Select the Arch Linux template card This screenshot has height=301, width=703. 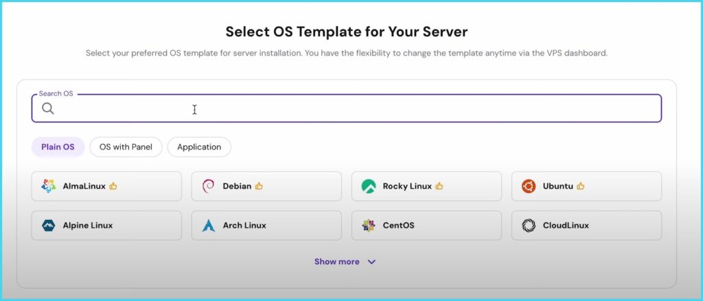tap(266, 226)
